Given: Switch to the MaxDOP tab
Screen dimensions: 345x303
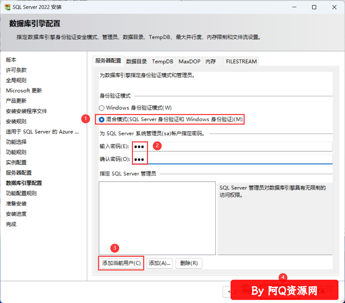Looking at the screenshot, I should tap(189, 61).
